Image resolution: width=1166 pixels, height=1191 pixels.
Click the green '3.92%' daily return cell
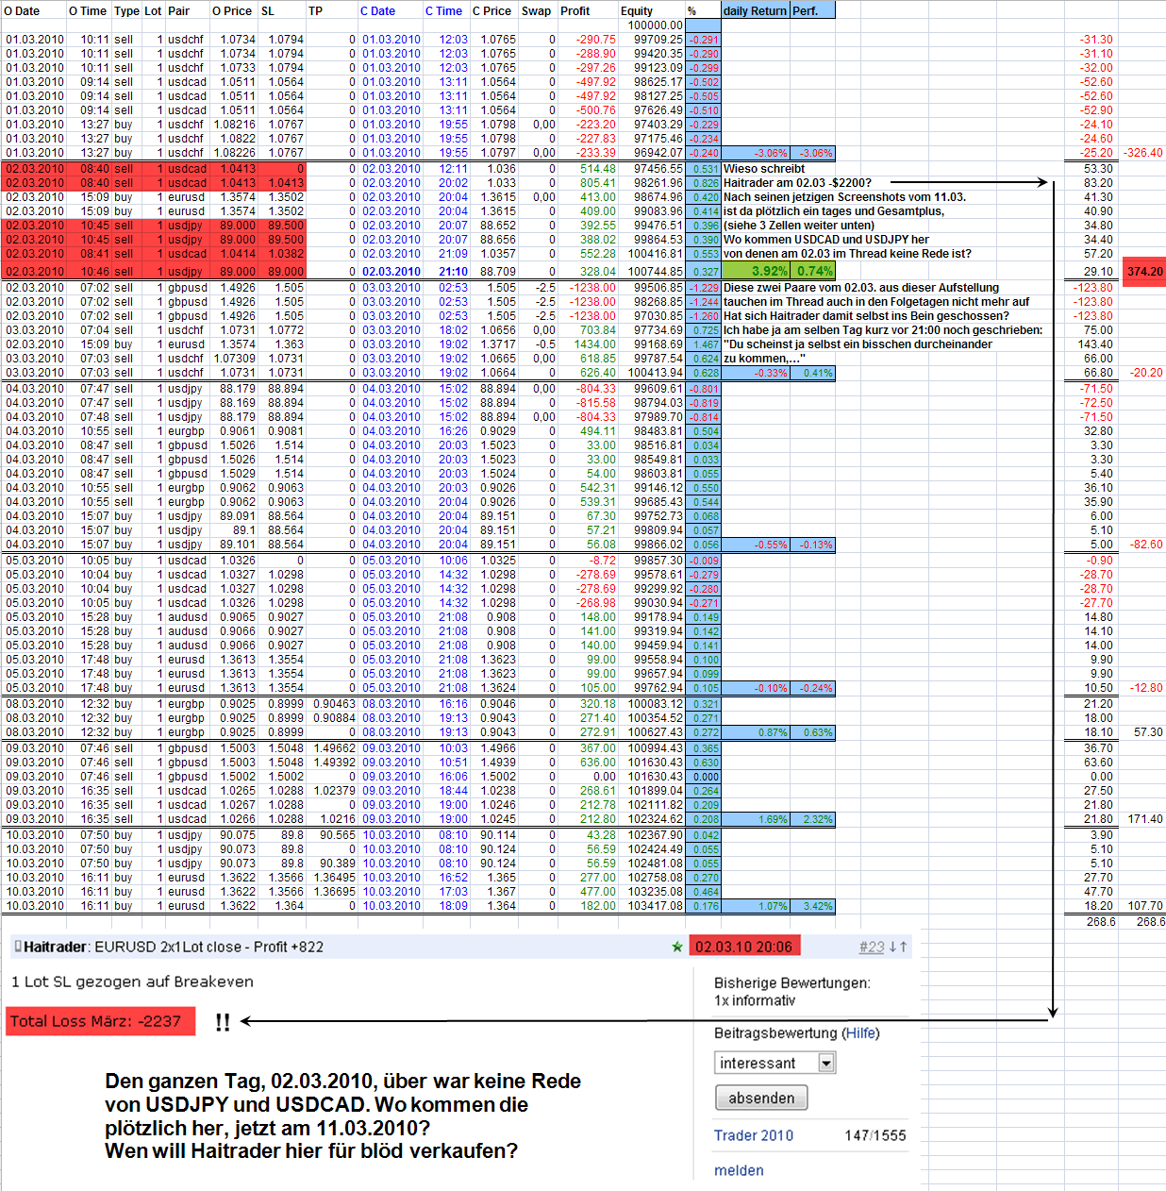756,271
